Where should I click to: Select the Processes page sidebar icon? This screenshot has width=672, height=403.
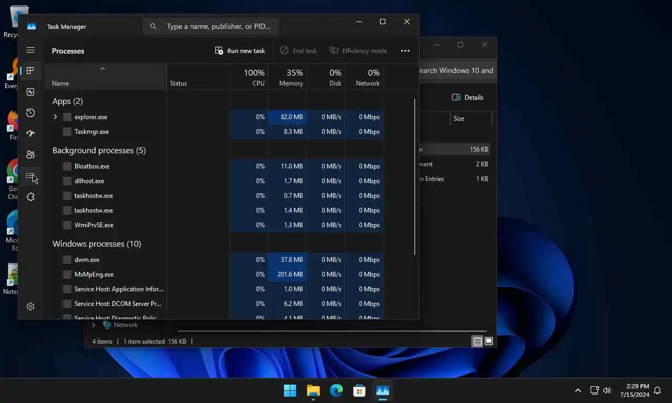pos(30,71)
